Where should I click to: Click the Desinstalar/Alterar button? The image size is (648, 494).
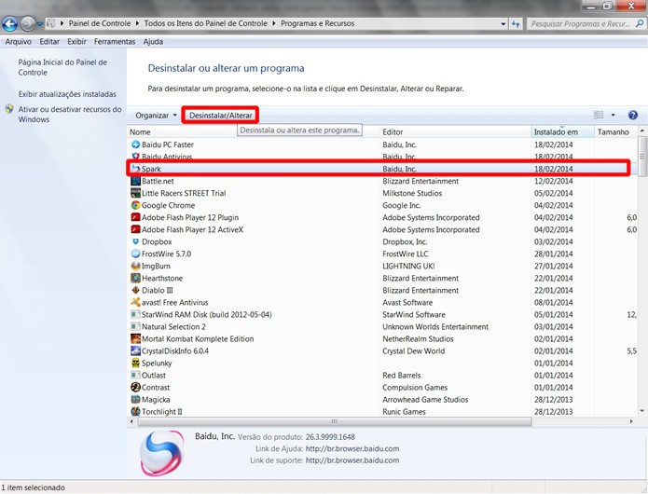coord(221,116)
